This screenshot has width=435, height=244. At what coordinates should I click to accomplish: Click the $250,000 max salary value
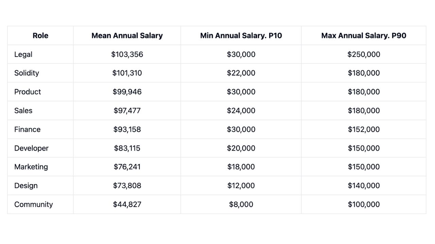coord(364,54)
